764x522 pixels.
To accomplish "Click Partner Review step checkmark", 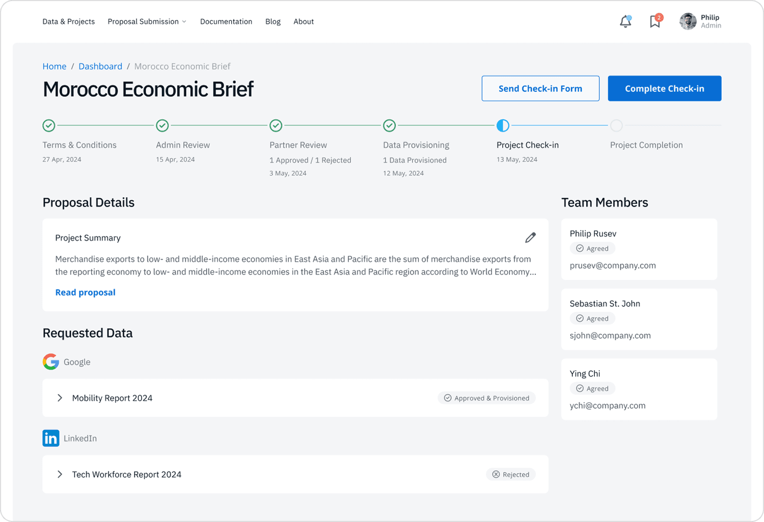I will click(x=276, y=125).
